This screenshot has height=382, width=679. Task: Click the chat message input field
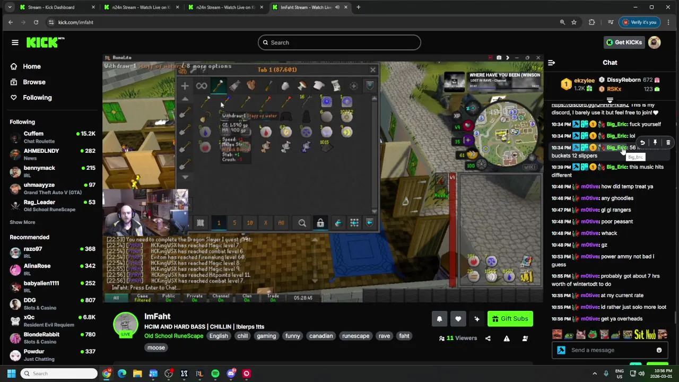coord(610,350)
